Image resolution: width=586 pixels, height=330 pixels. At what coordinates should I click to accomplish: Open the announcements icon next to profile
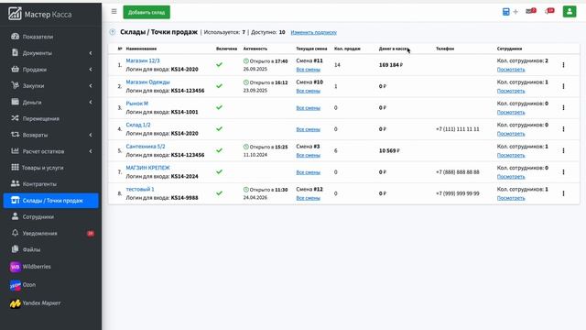pos(549,11)
